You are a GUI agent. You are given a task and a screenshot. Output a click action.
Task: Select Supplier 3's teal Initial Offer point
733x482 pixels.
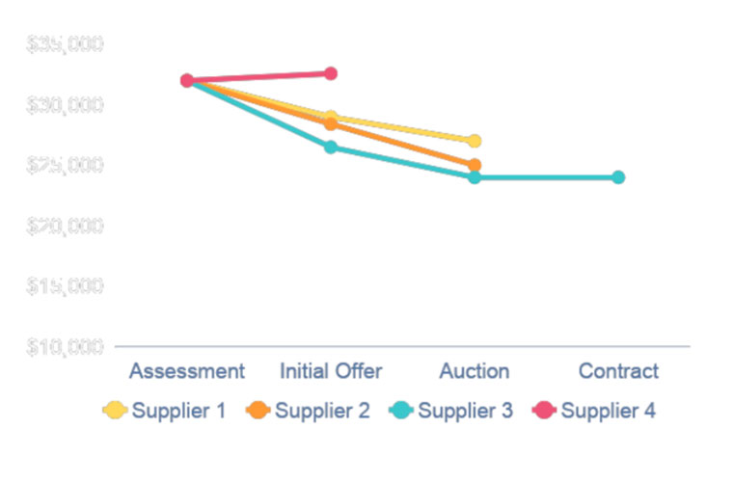pyautogui.click(x=331, y=147)
